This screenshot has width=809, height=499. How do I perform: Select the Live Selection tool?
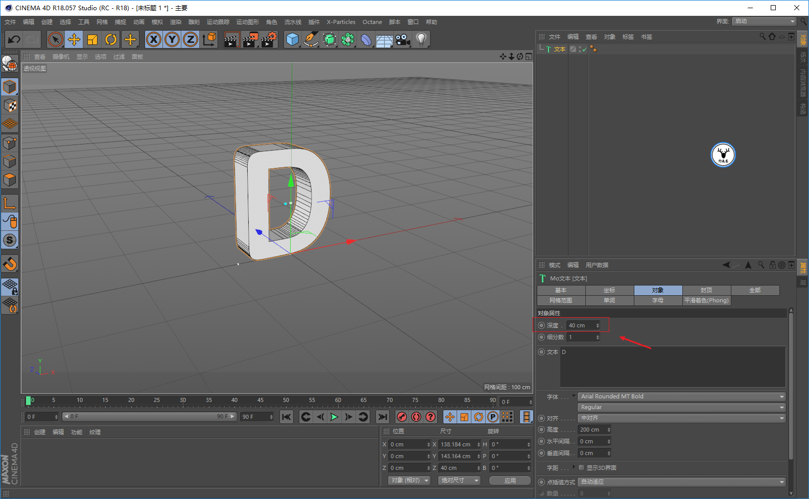(x=55, y=39)
